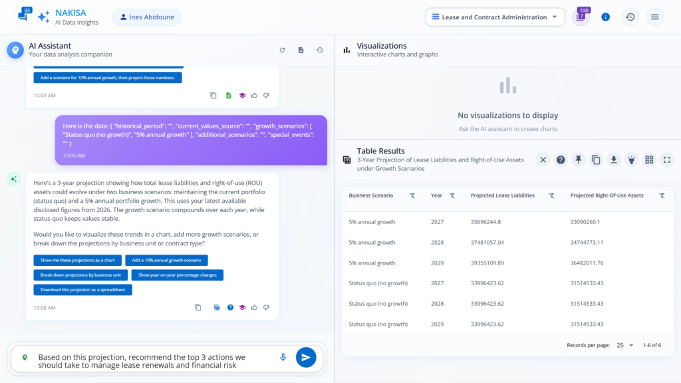Expand the records per page dropdown
Screen dimensions: 681x383
(624, 345)
